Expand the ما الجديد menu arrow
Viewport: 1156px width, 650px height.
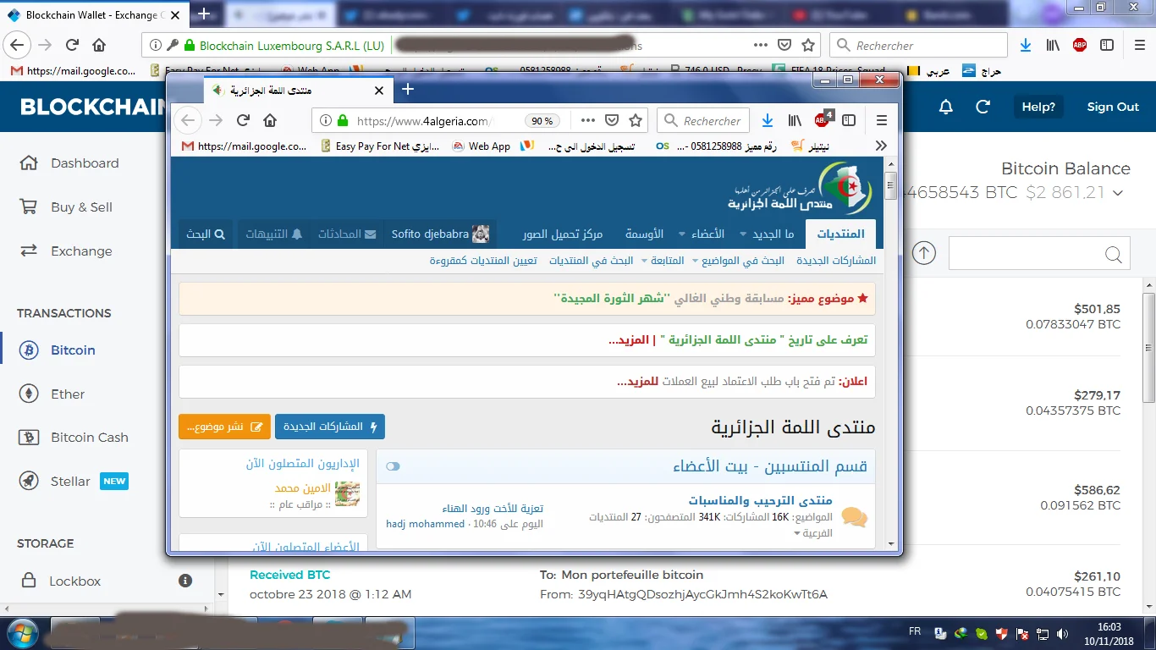pos(744,234)
